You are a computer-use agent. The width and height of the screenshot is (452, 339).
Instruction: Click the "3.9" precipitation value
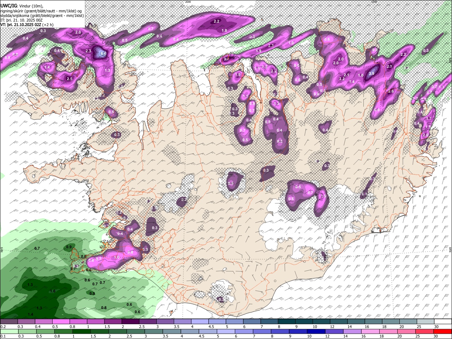coord(371,74)
